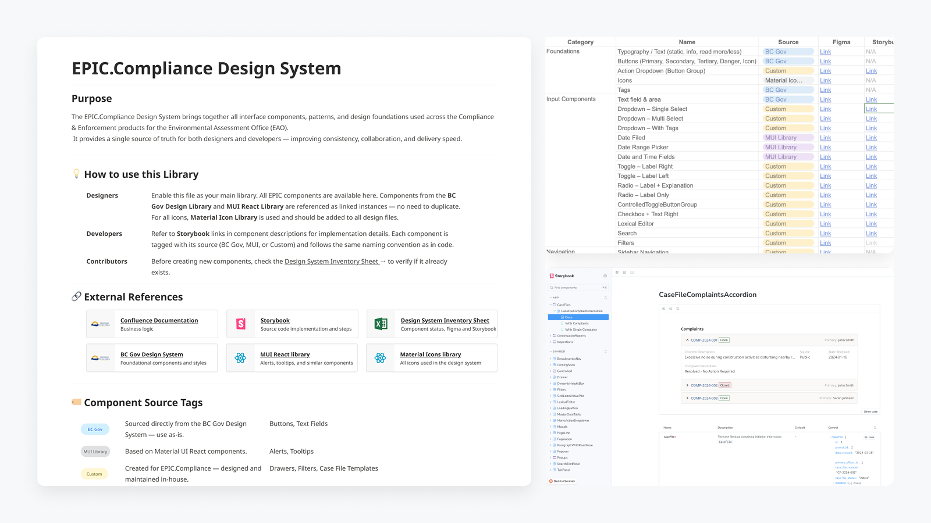Click the lightbulb icon beside How to use
This screenshot has height=523, width=931.
[x=76, y=174]
